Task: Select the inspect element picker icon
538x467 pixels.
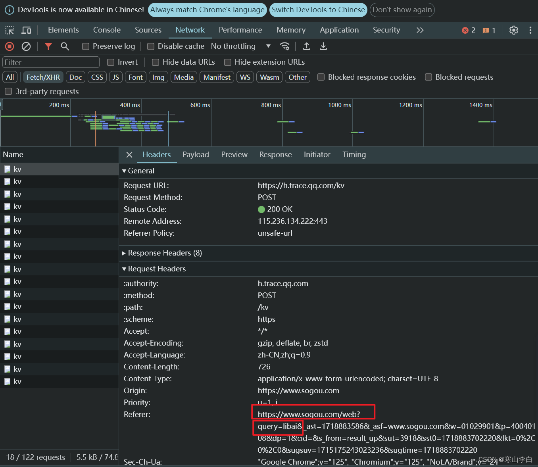Action: coord(10,30)
